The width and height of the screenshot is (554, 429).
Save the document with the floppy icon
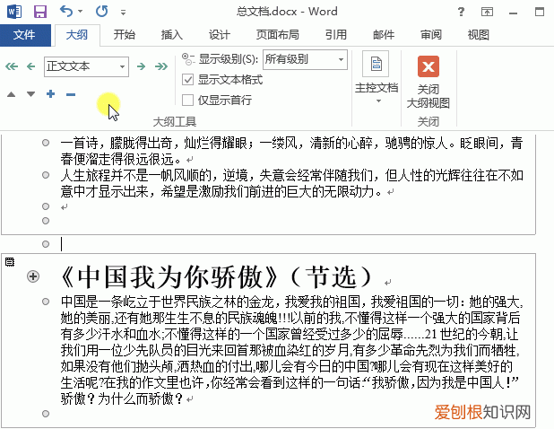40,12
